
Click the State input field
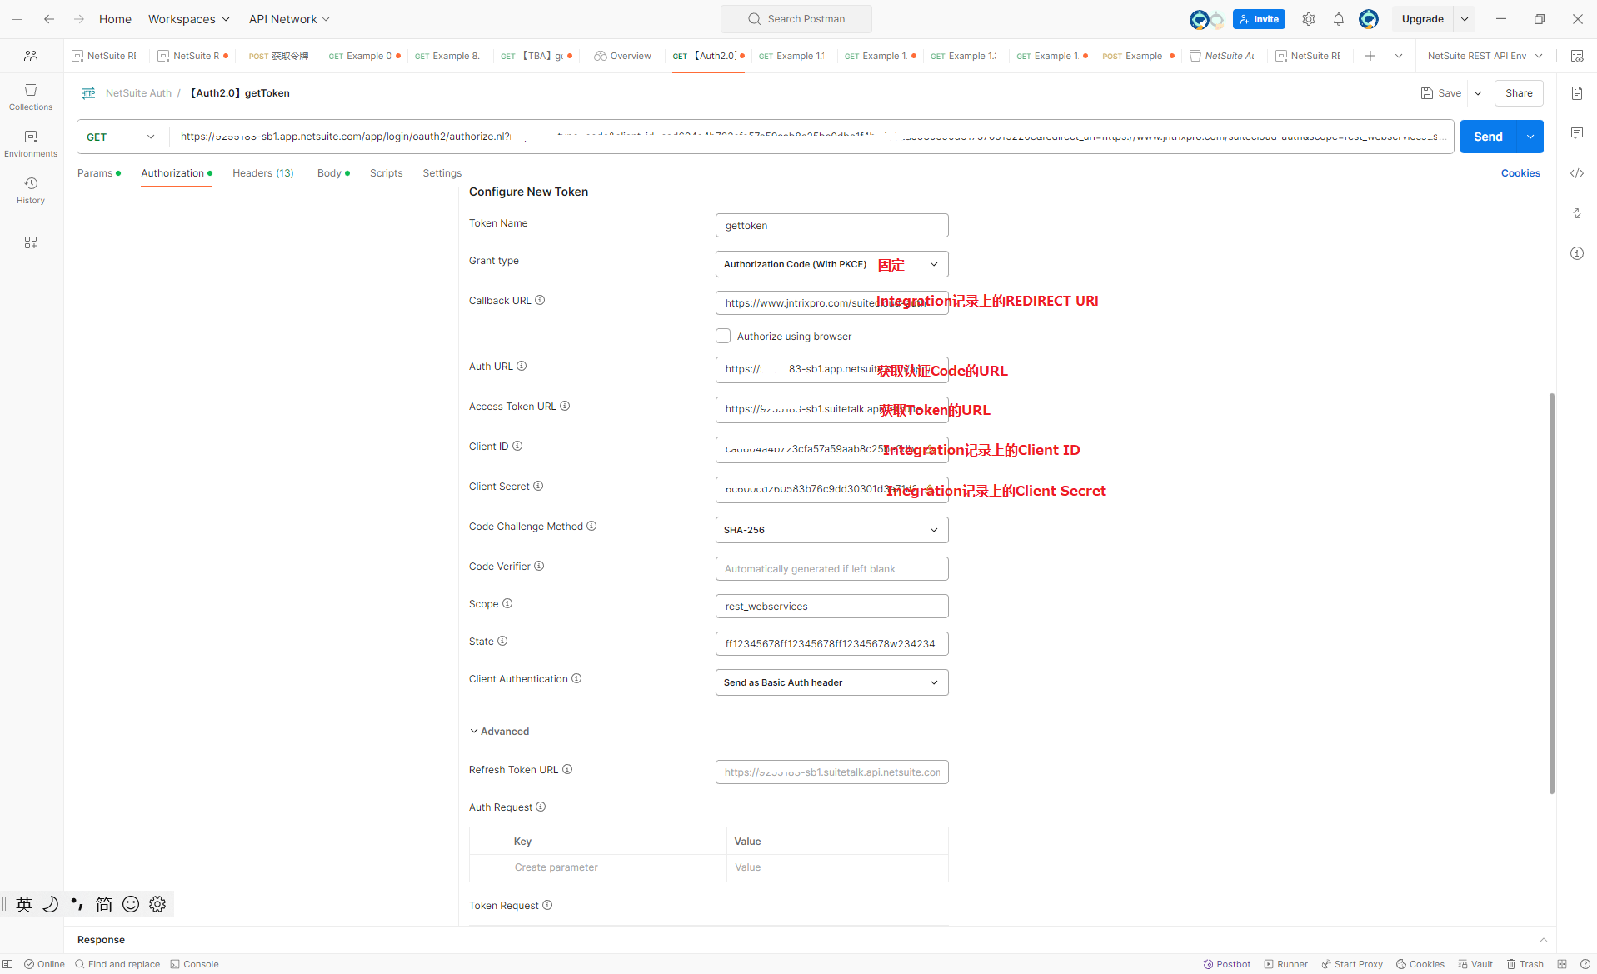pos(831,644)
